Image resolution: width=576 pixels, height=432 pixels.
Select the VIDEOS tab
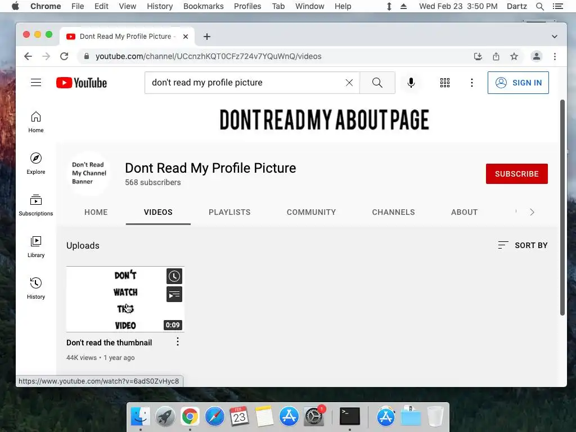158,212
